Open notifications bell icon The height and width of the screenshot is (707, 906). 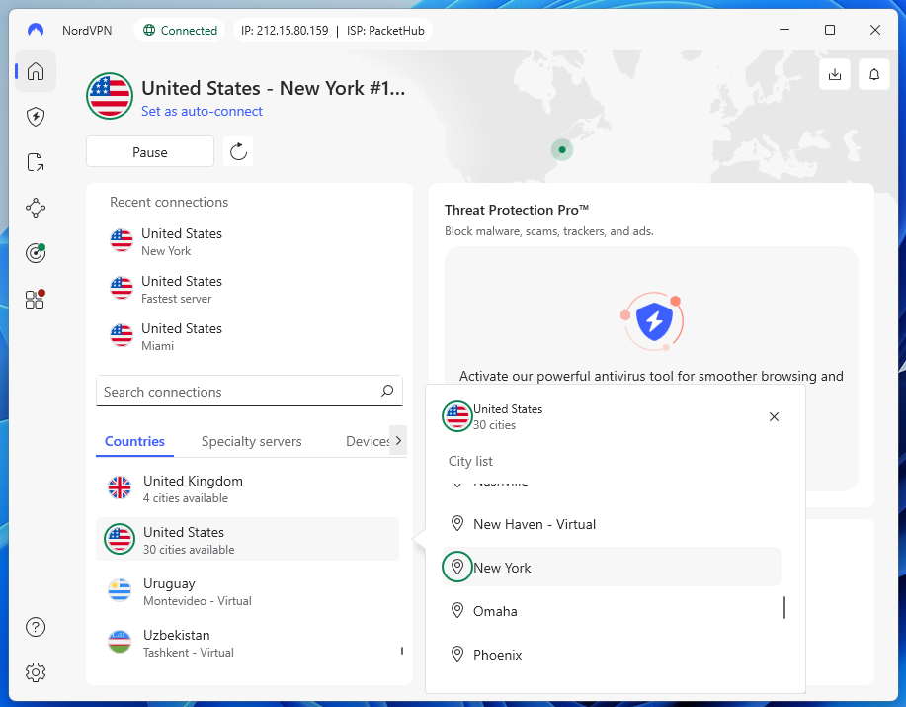click(x=874, y=74)
